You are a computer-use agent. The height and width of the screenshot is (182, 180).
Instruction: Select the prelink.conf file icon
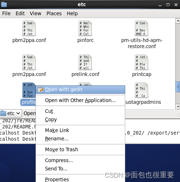(85, 62)
